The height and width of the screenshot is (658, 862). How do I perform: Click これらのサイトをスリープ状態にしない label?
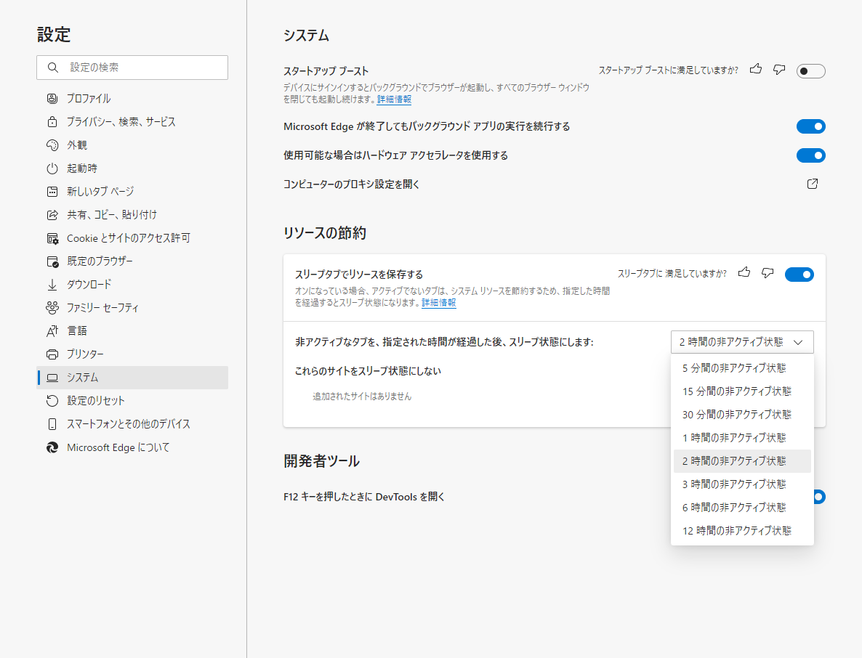[x=368, y=371]
